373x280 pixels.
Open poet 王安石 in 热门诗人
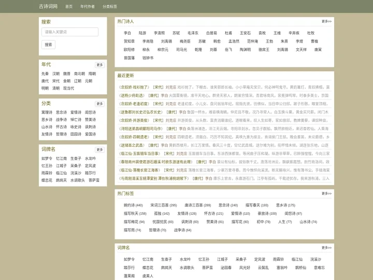245,33
